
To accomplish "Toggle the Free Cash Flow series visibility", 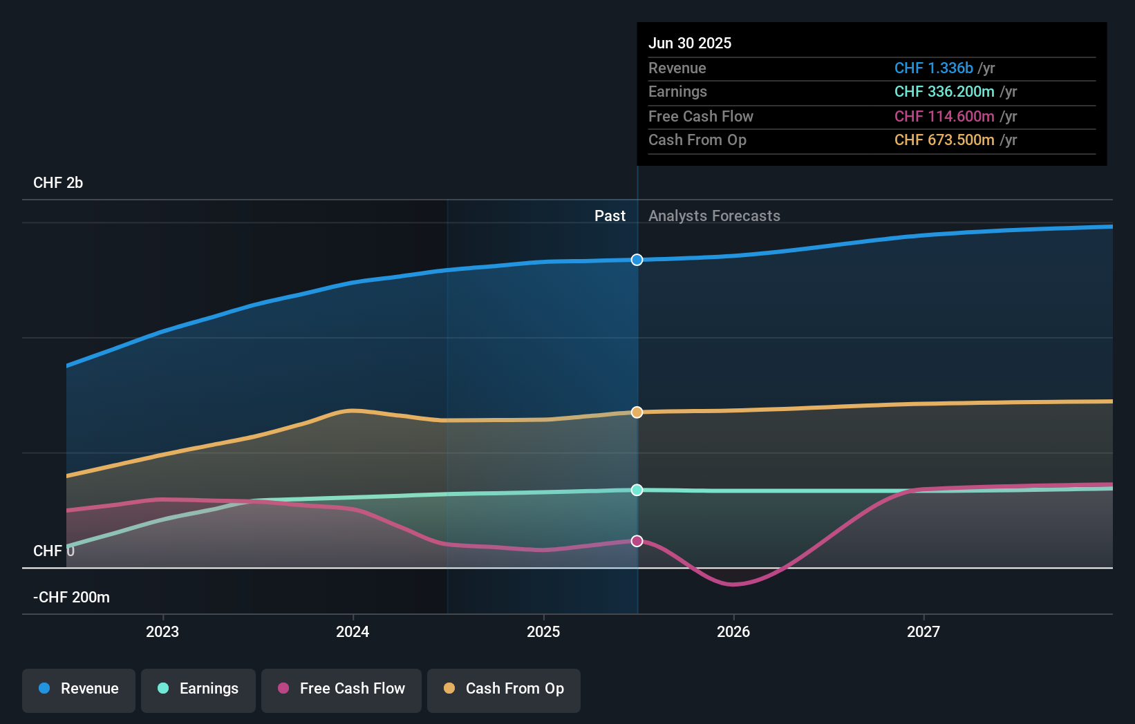I will coord(341,689).
